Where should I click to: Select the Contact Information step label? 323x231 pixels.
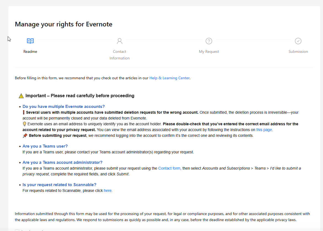120,55
